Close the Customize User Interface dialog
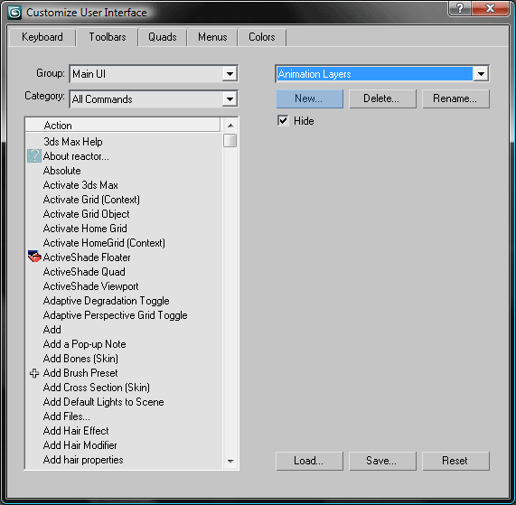The height and width of the screenshot is (505, 516). point(491,8)
